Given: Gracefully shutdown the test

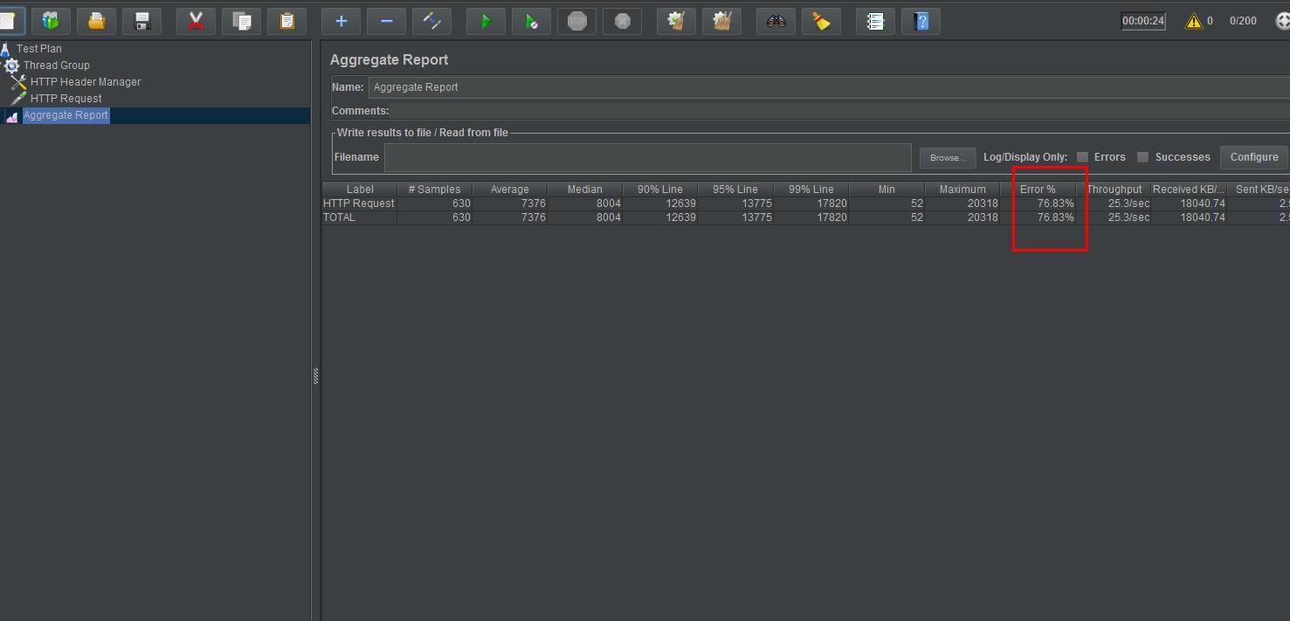Looking at the screenshot, I should pos(622,21).
